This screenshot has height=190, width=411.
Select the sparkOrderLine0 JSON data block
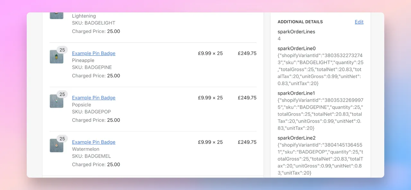[x=320, y=69]
